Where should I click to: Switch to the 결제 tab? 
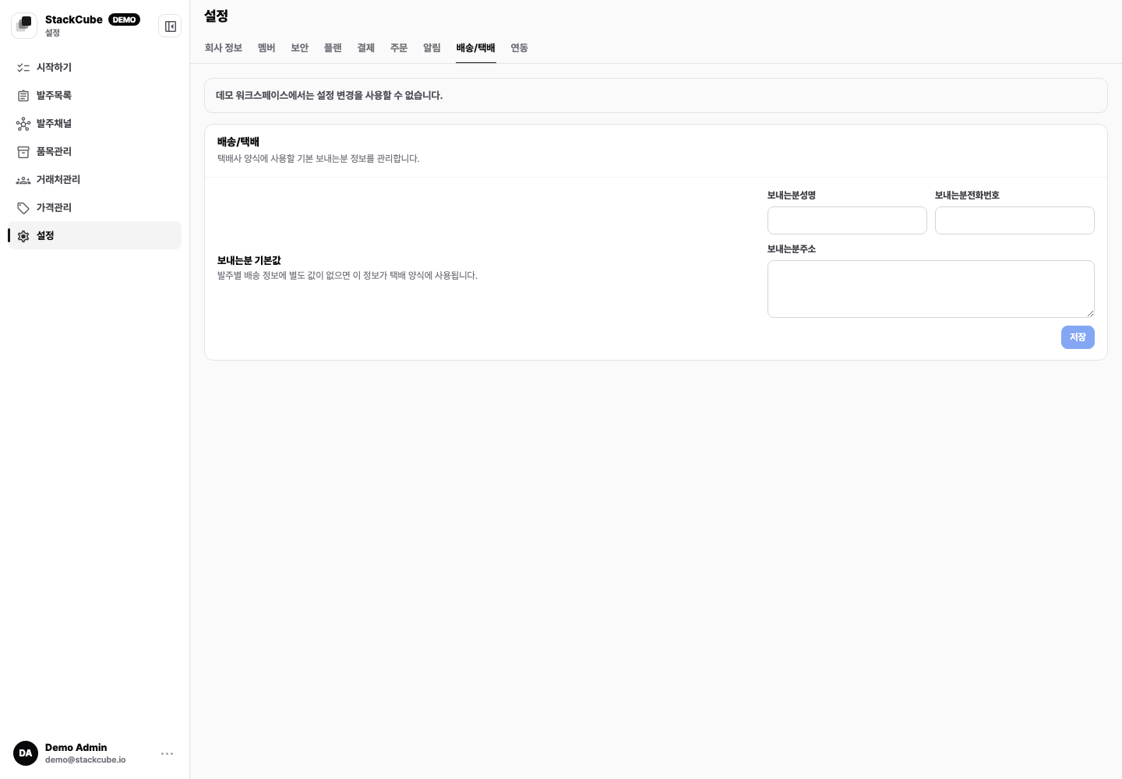click(366, 48)
